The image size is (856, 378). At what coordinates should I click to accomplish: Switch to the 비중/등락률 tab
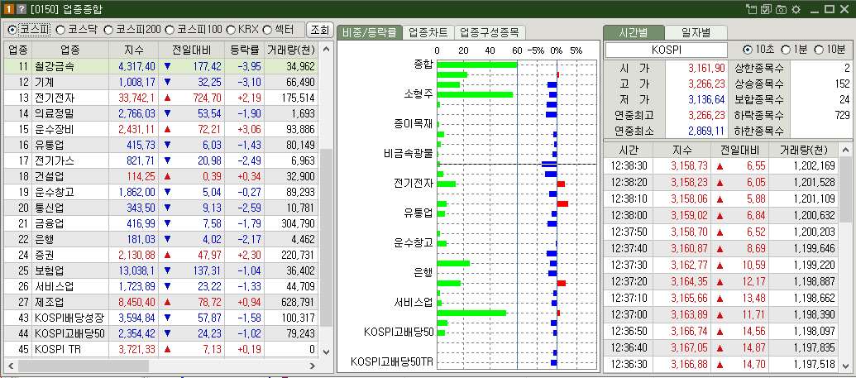click(x=370, y=32)
